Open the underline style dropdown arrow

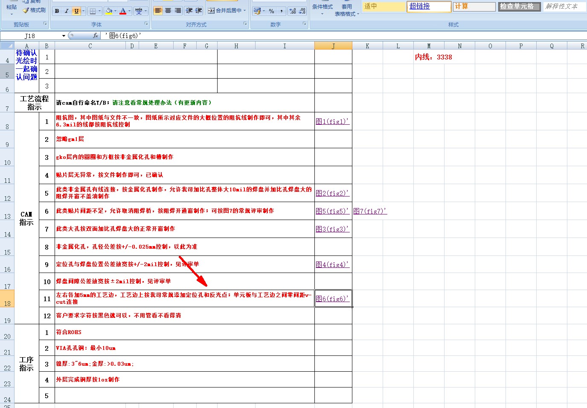point(83,11)
